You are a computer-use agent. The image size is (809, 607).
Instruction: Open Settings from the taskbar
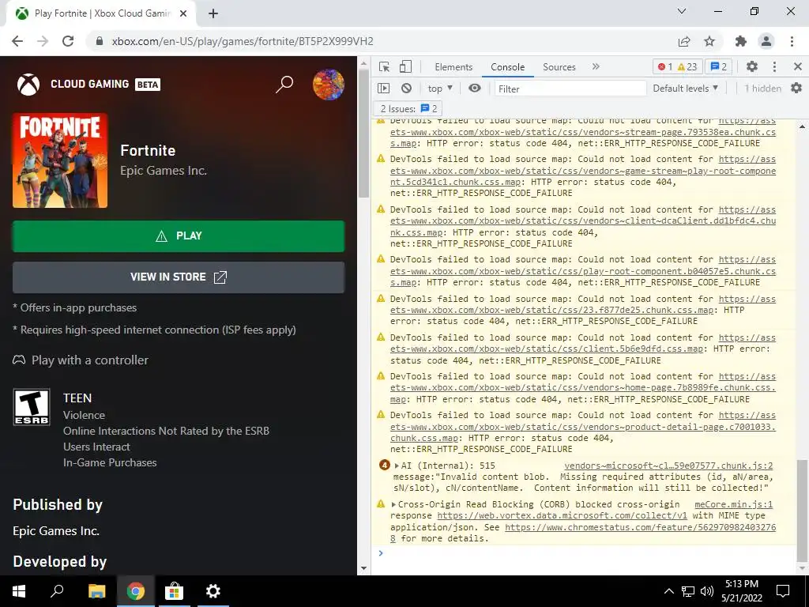point(213,591)
